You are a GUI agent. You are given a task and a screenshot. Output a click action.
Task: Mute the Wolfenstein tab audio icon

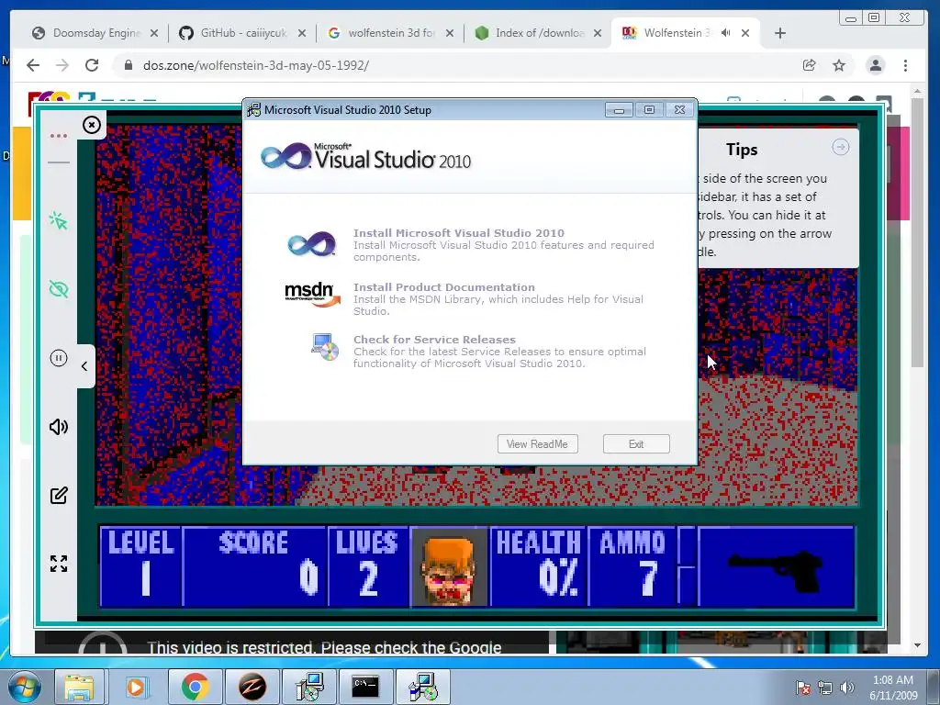[x=725, y=33]
